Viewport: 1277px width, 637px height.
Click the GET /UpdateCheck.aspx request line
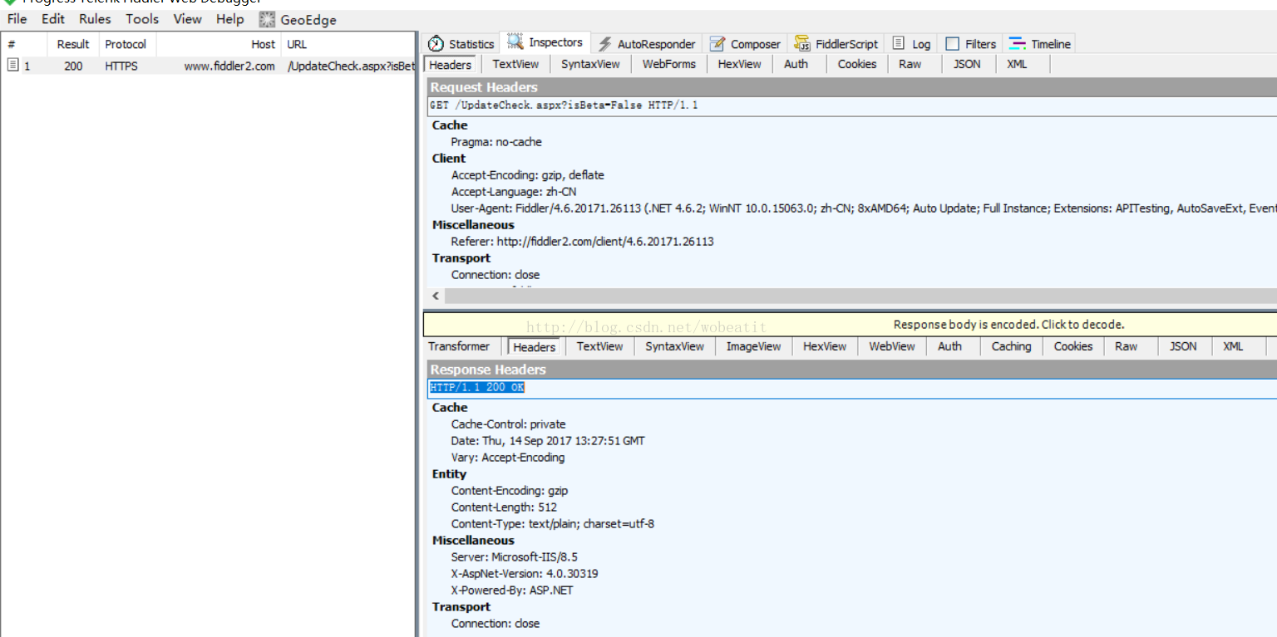852,105
